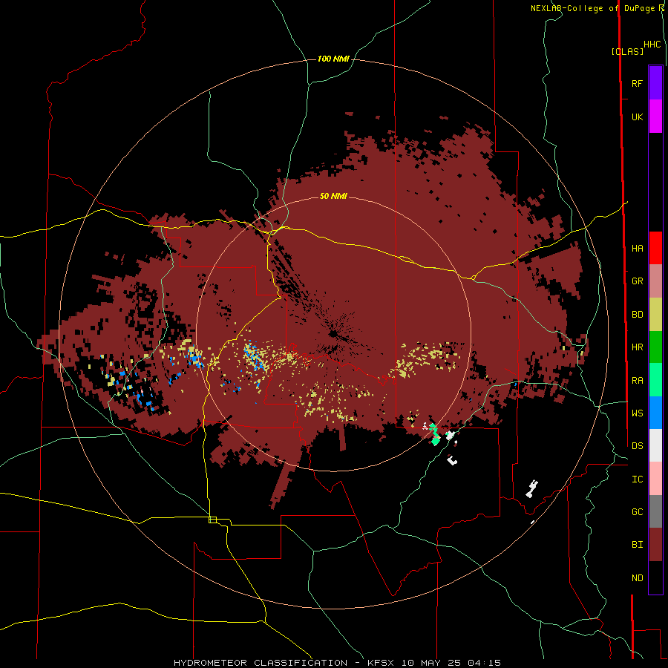The image size is (668, 668).
Task: Click the DS legend label
Action: tap(637, 445)
